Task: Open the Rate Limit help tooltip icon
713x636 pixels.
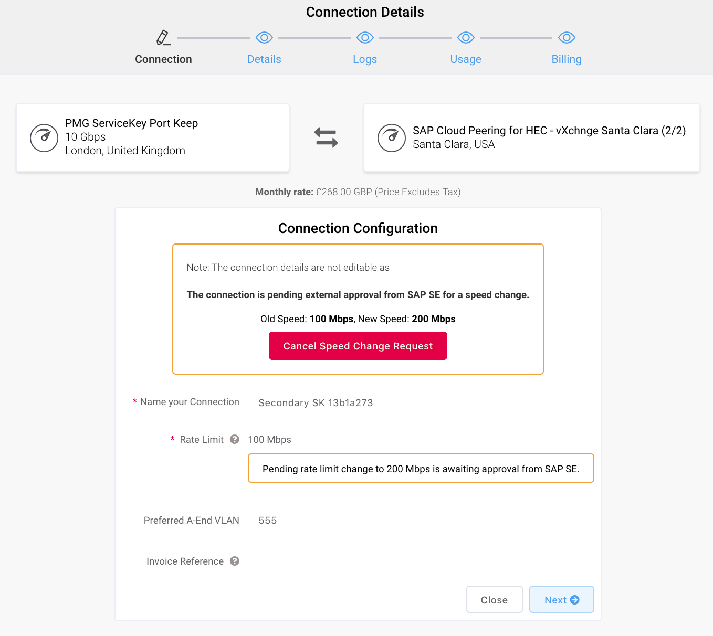Action: [235, 439]
